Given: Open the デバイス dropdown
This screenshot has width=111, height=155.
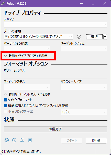Looking at the screenshot, I should [55, 25].
